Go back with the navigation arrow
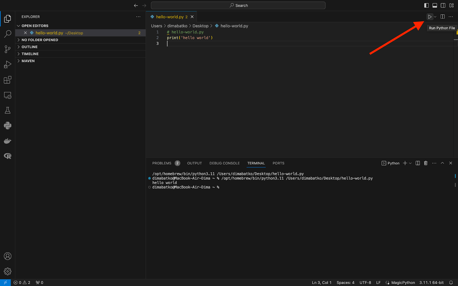 [136, 5]
